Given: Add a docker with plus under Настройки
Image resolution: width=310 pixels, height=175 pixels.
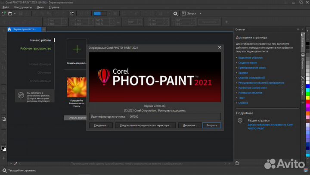Looking at the screenshot, I should click(303, 103).
